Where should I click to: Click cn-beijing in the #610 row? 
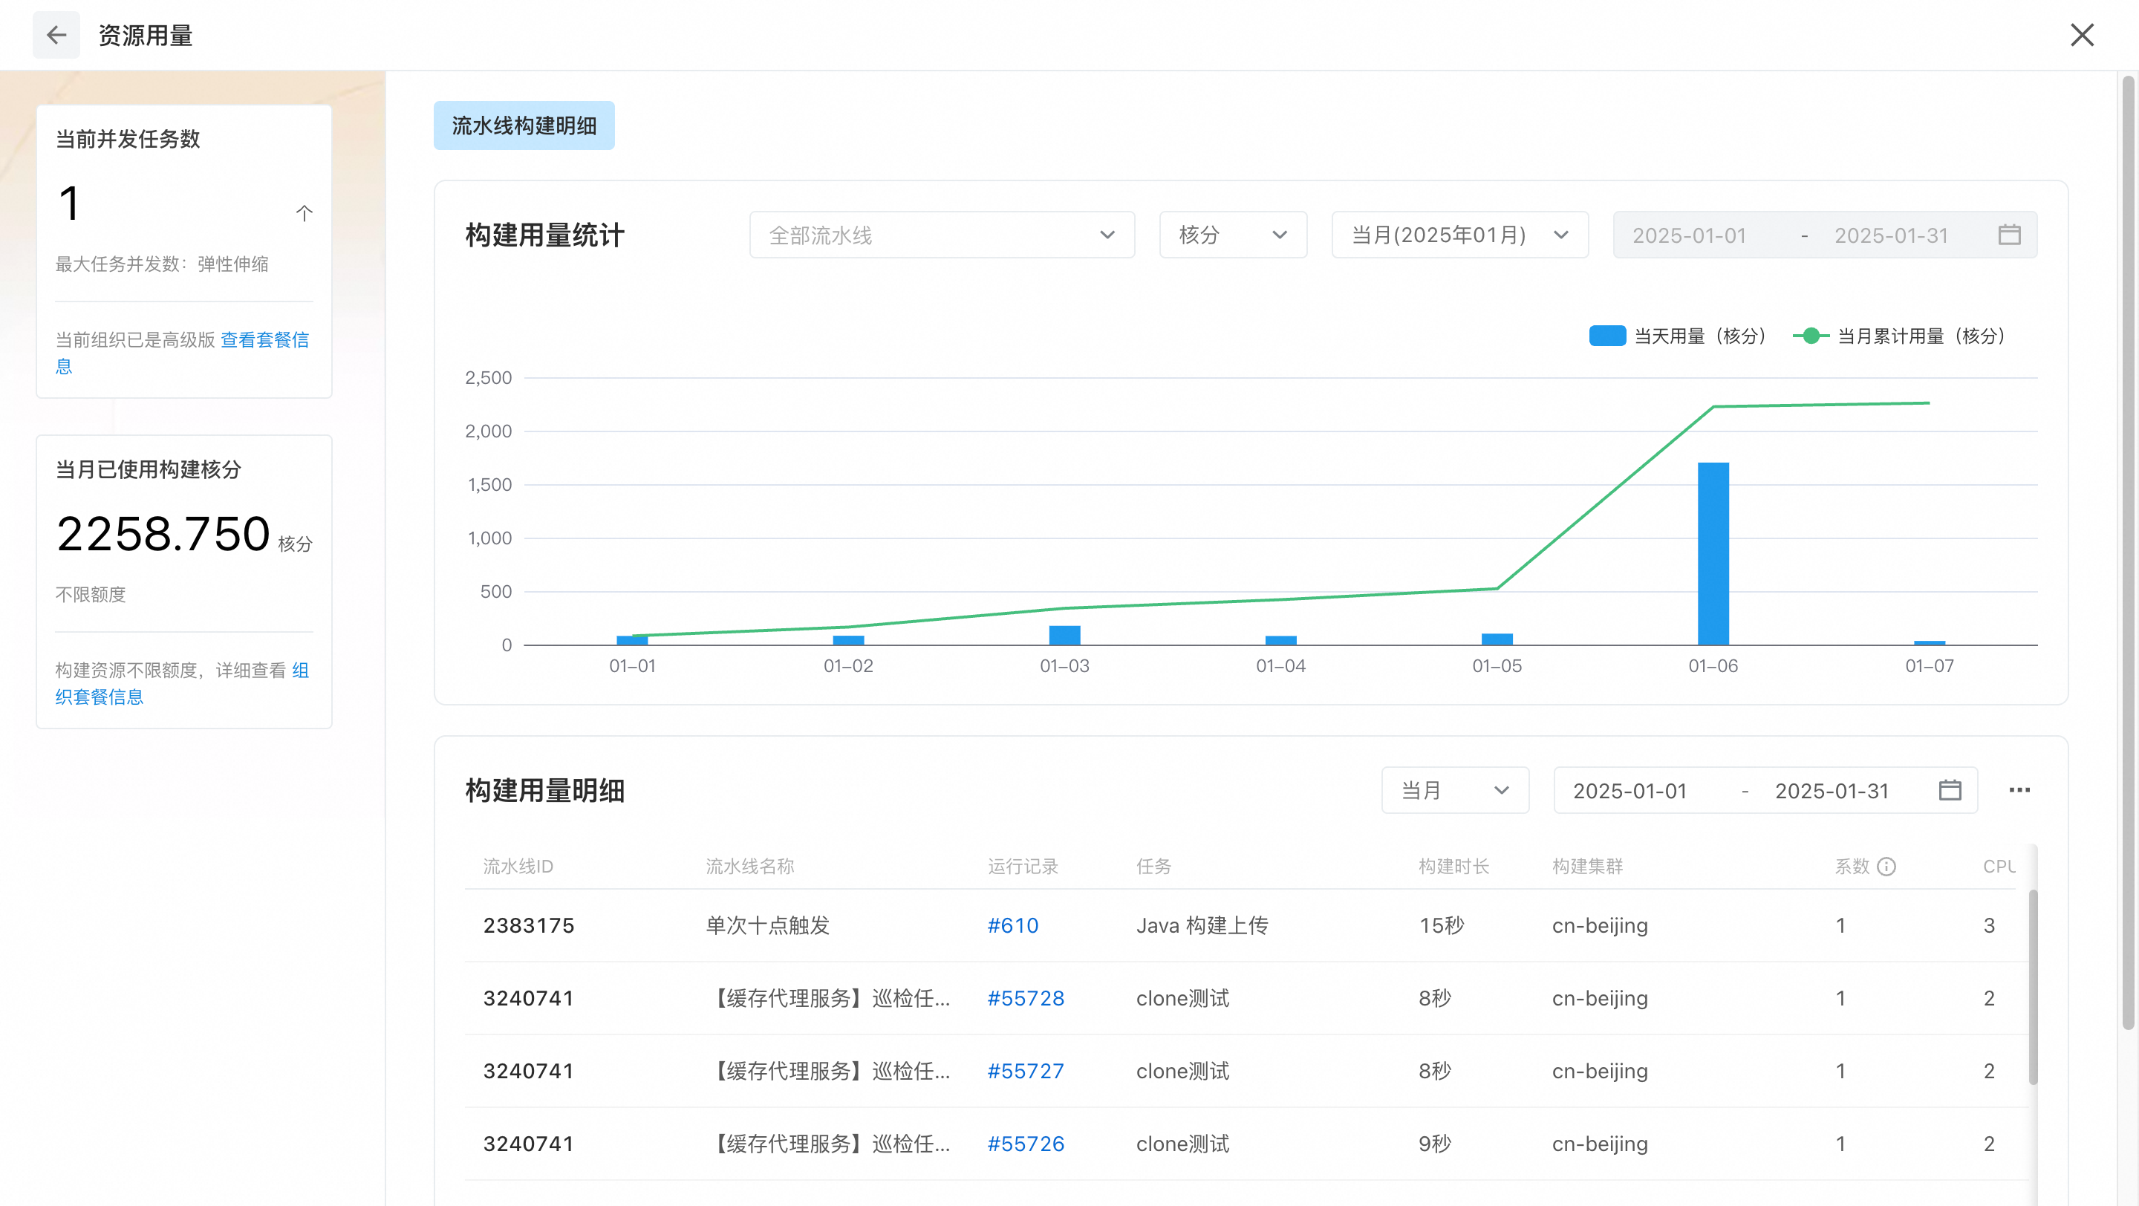tap(1599, 926)
